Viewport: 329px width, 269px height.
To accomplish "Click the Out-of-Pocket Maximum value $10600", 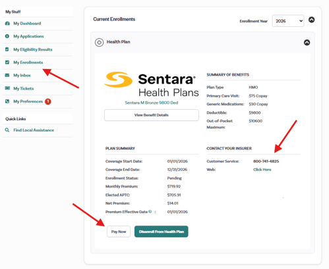I will (256, 121).
